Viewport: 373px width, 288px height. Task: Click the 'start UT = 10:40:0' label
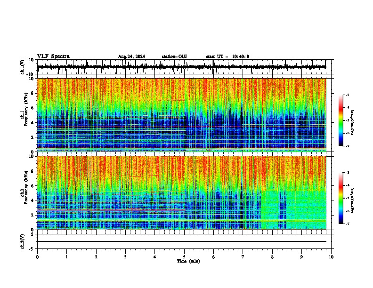pos(227,56)
